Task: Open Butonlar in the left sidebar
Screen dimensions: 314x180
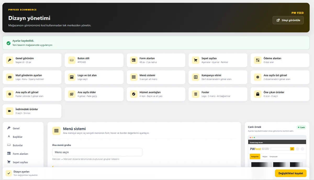Action: [23, 145]
